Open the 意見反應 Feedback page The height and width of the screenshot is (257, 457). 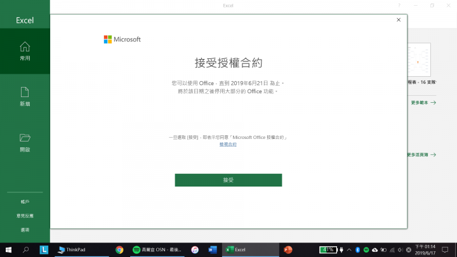click(x=25, y=216)
